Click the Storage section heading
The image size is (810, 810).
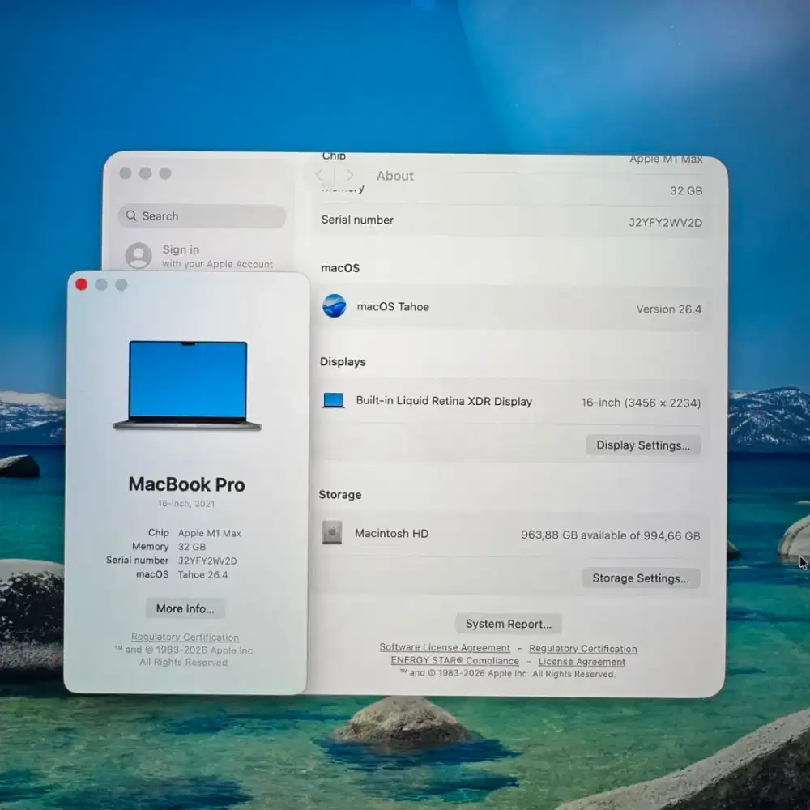(x=340, y=495)
